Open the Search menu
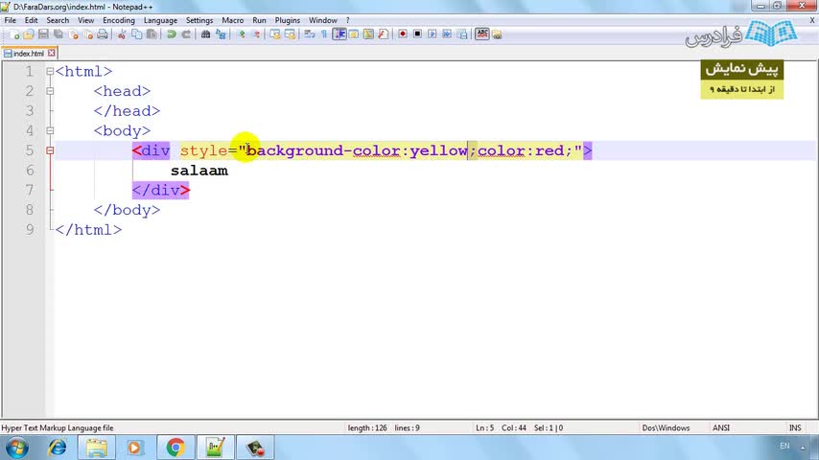This screenshot has width=819, height=460. [58, 20]
